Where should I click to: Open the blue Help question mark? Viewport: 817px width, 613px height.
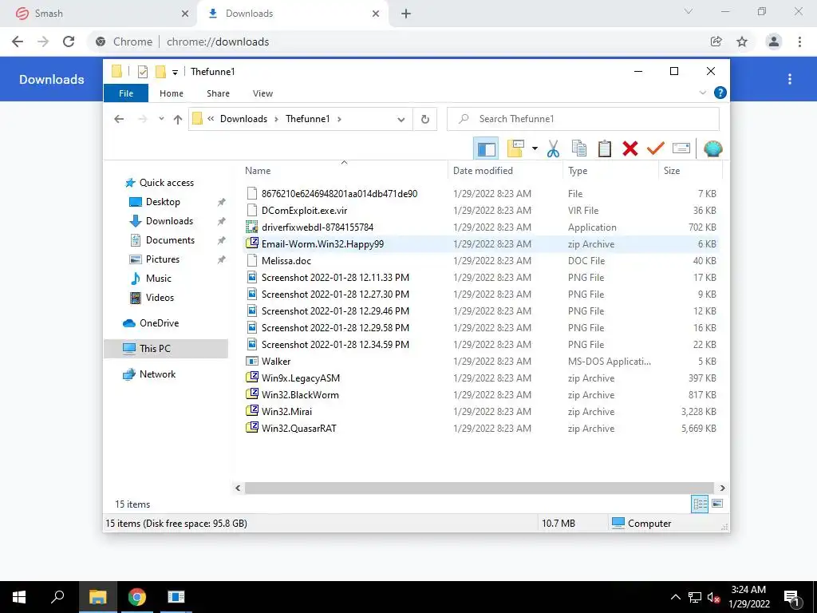[x=720, y=93]
